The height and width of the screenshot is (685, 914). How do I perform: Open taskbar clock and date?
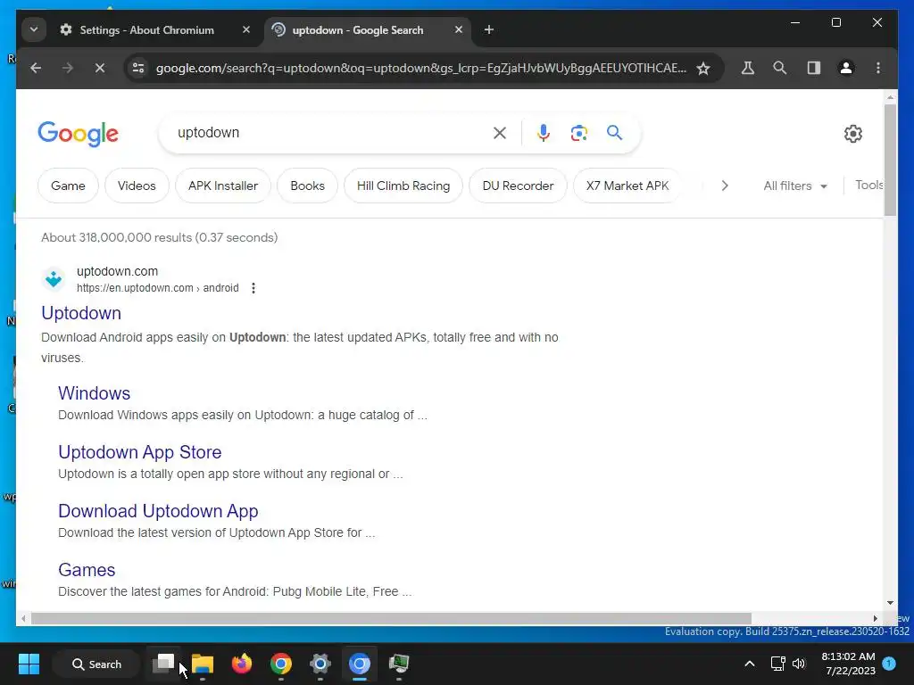click(x=848, y=664)
